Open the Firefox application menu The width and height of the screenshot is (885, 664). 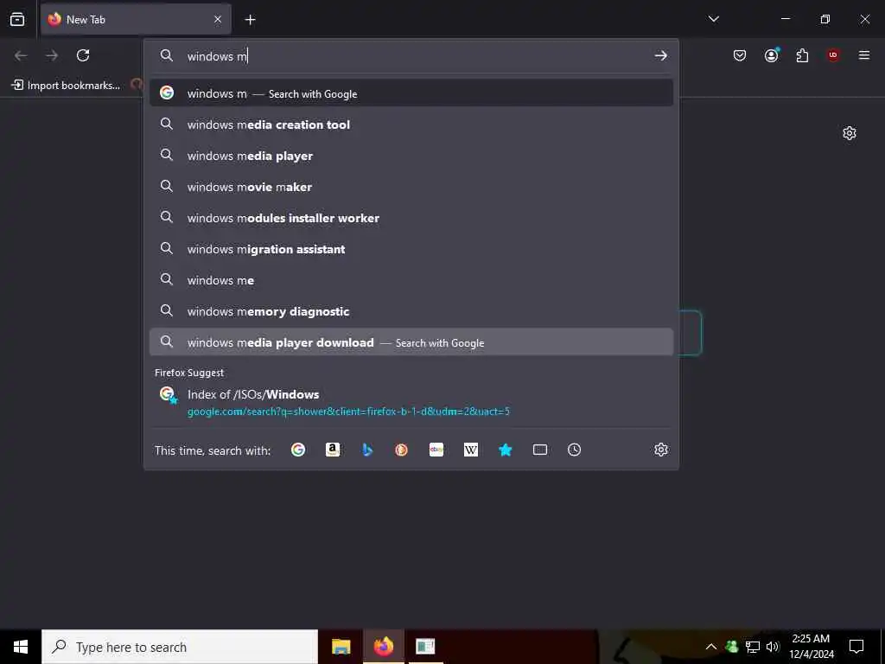point(863,55)
